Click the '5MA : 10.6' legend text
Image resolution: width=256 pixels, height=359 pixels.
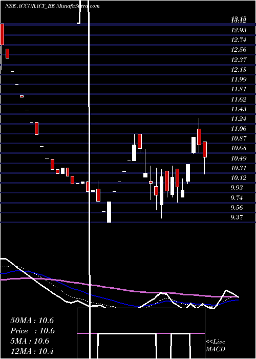click(30, 341)
